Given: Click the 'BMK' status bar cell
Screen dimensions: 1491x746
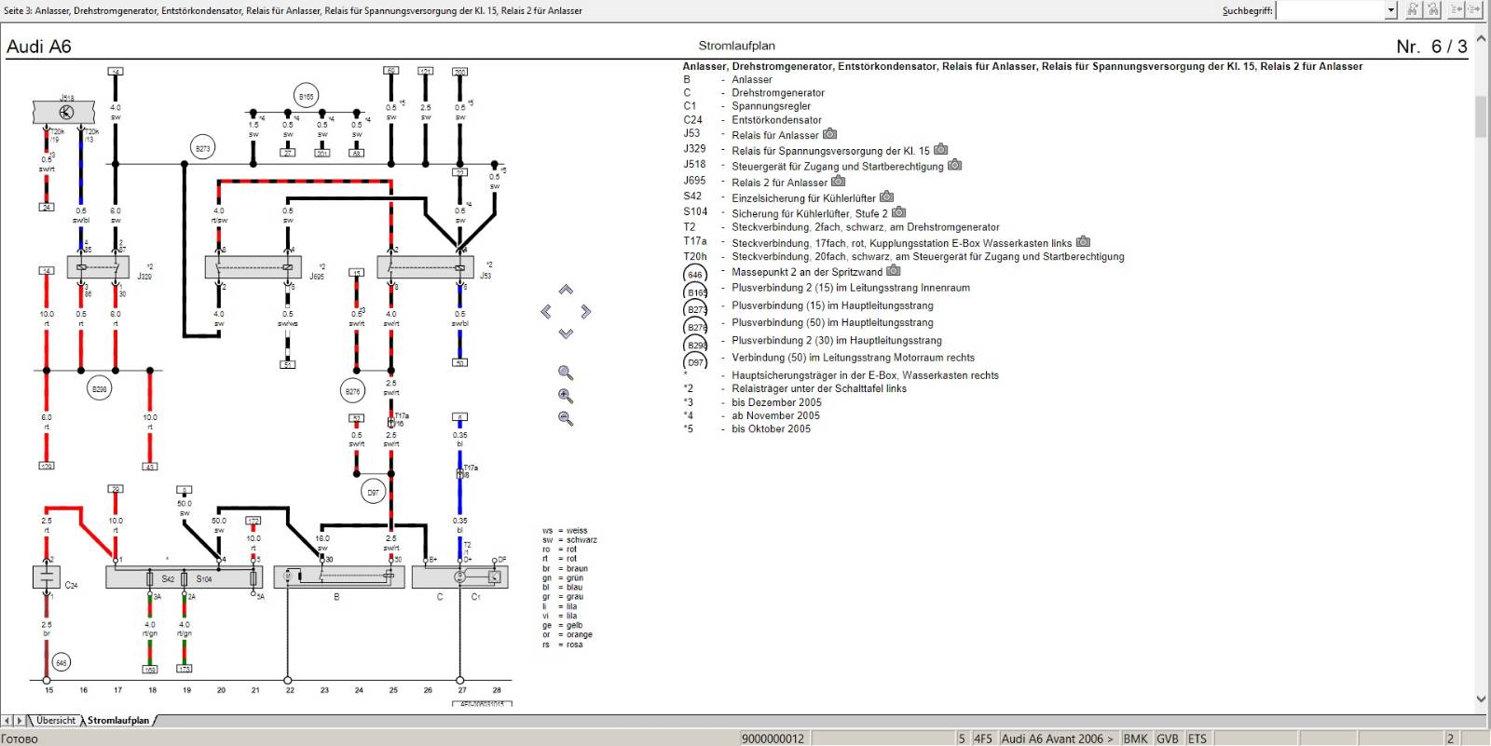Looking at the screenshot, I should (x=1135, y=739).
